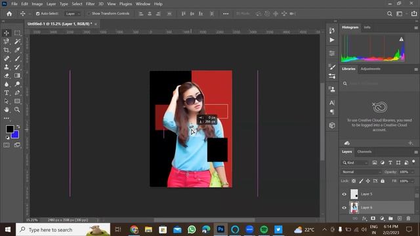Screen dimensions: 420x236
Task: Select the History Brush tool
Action: pyautogui.click(x=17, y=67)
